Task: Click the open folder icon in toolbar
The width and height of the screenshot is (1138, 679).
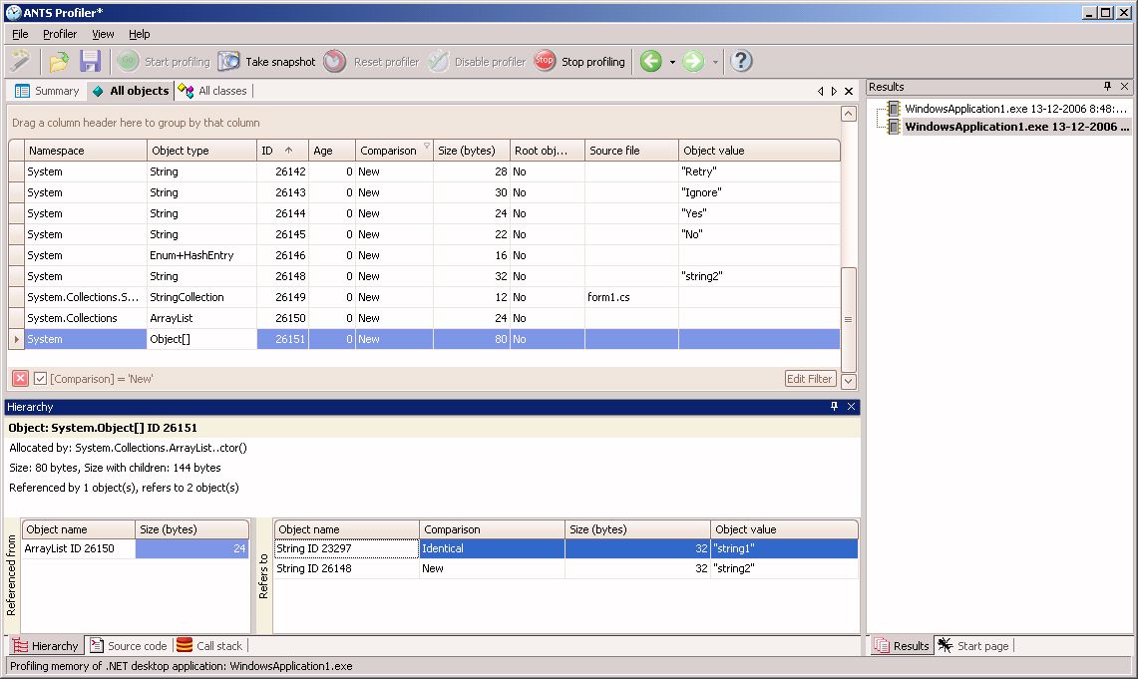Action: click(59, 62)
